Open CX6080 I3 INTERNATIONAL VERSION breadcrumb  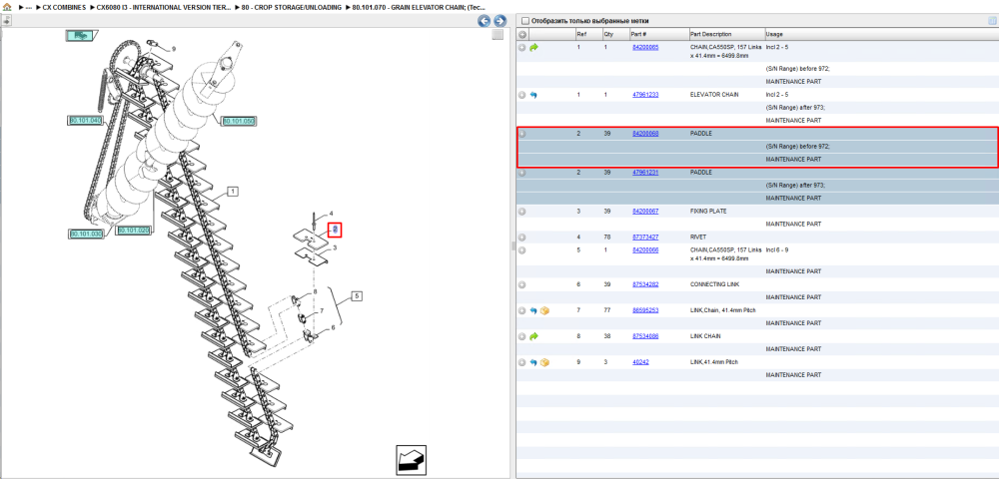164,7
